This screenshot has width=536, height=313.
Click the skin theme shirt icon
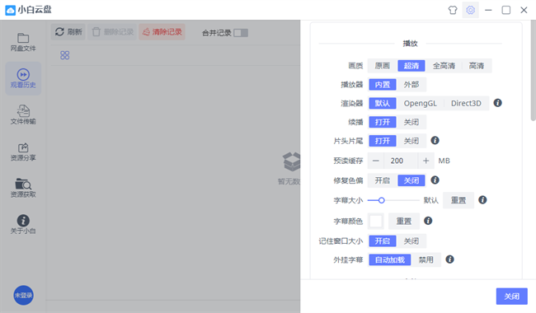click(453, 10)
